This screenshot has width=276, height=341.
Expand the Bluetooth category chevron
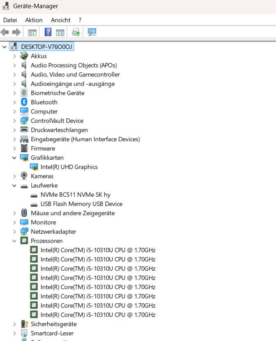click(14, 102)
